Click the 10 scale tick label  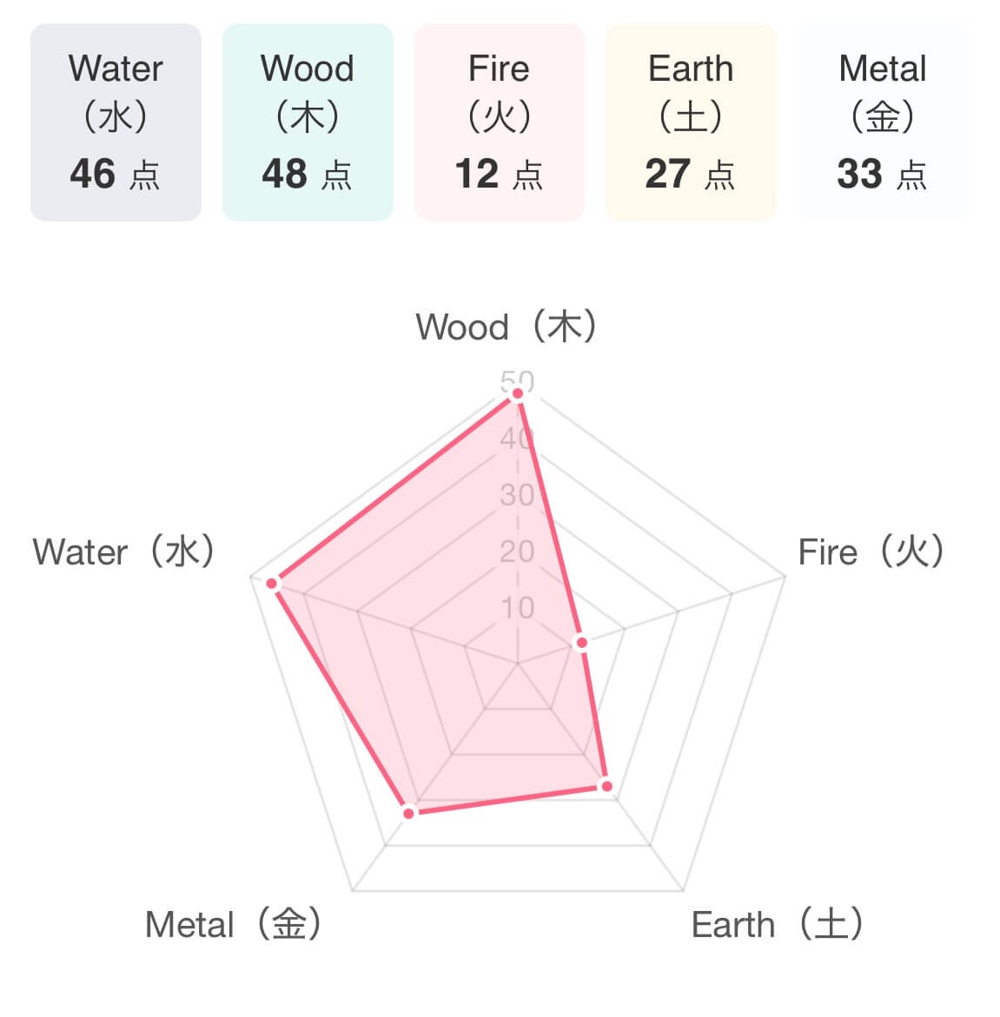517,608
